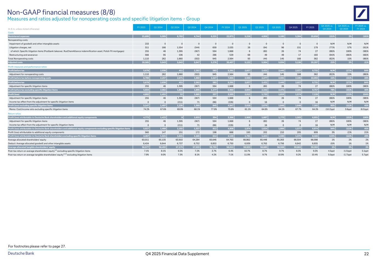The width and height of the screenshot is (374, 259).
Task: Click Profit measures and performance ratios heading
Action: click(x=27, y=67)
